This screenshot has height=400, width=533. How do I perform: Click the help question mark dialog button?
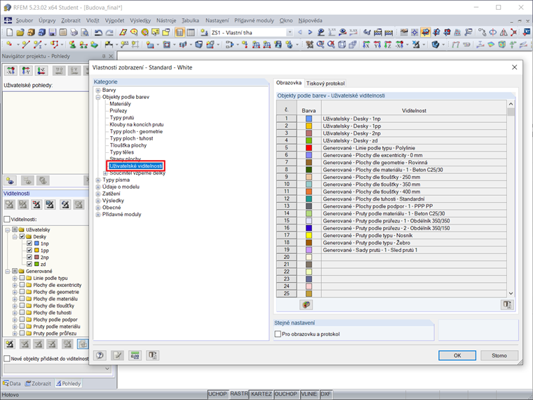100,356
